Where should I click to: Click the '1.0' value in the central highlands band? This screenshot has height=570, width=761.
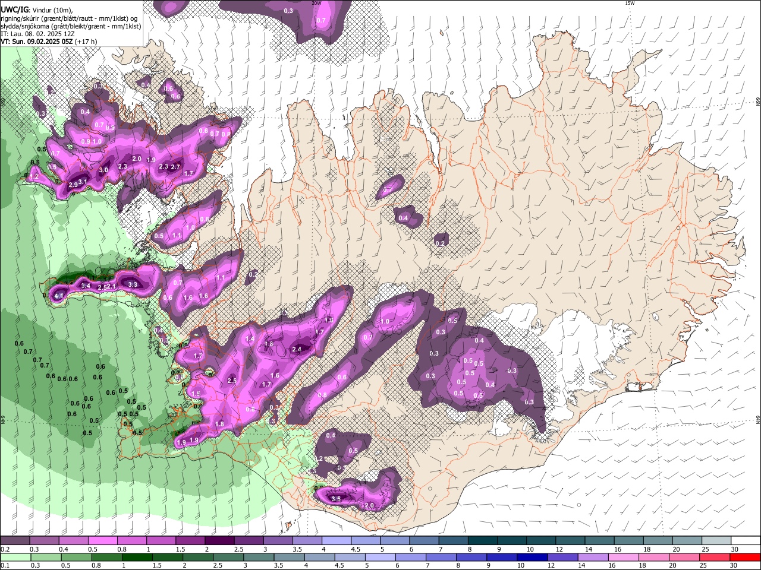(385, 322)
